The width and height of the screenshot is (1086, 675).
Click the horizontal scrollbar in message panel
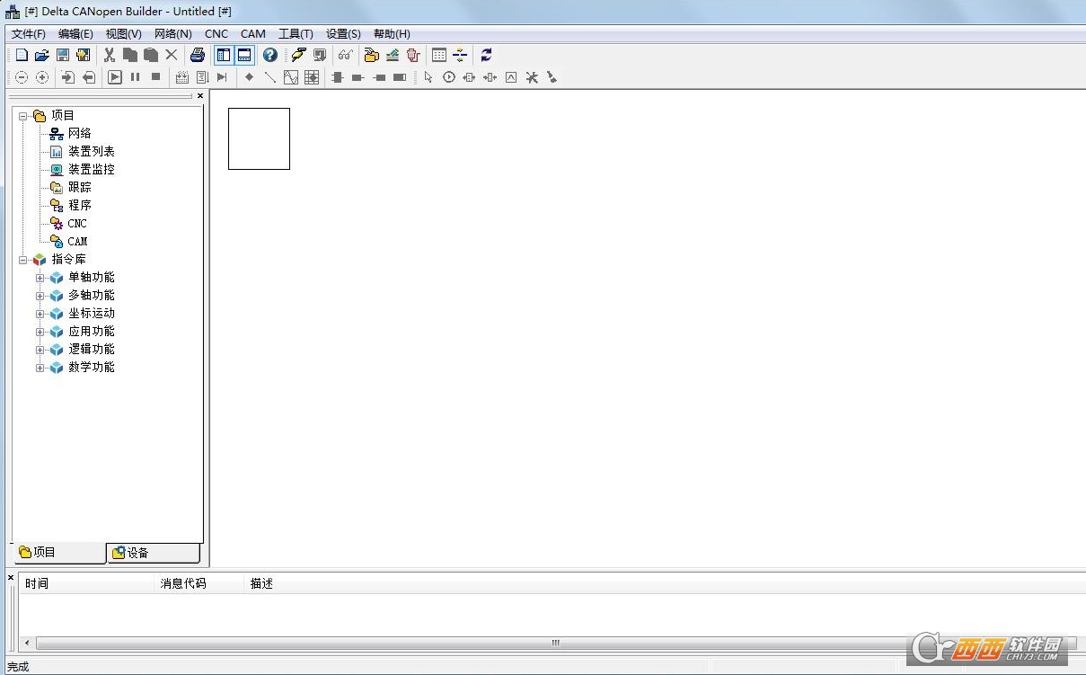tap(555, 643)
